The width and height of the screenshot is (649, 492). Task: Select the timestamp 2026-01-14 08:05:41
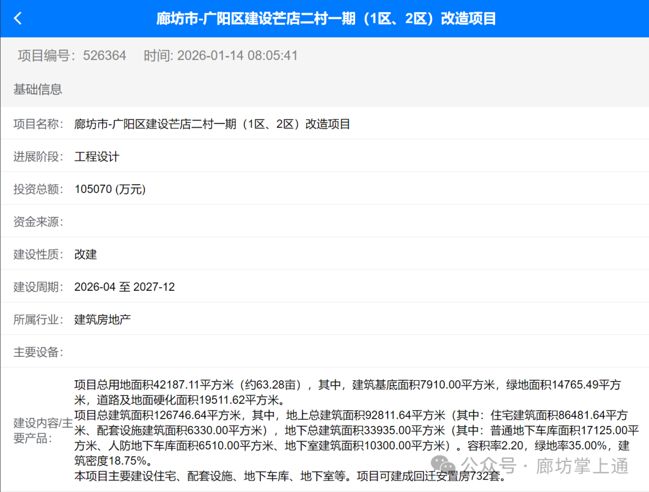click(x=237, y=55)
